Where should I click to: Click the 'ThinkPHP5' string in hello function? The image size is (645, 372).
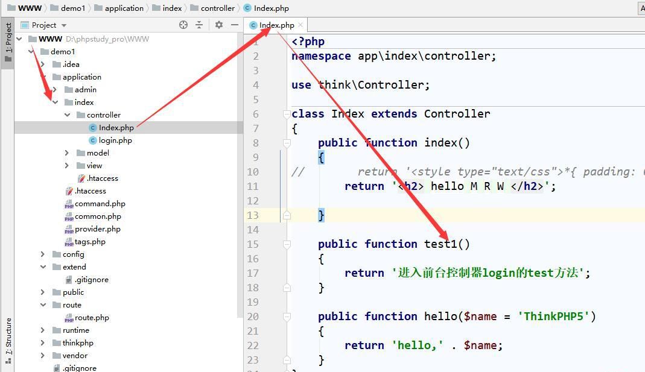(554, 317)
